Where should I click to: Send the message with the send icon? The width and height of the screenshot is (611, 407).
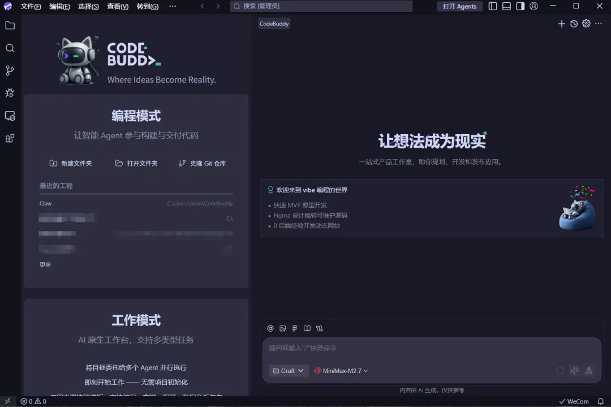click(589, 371)
